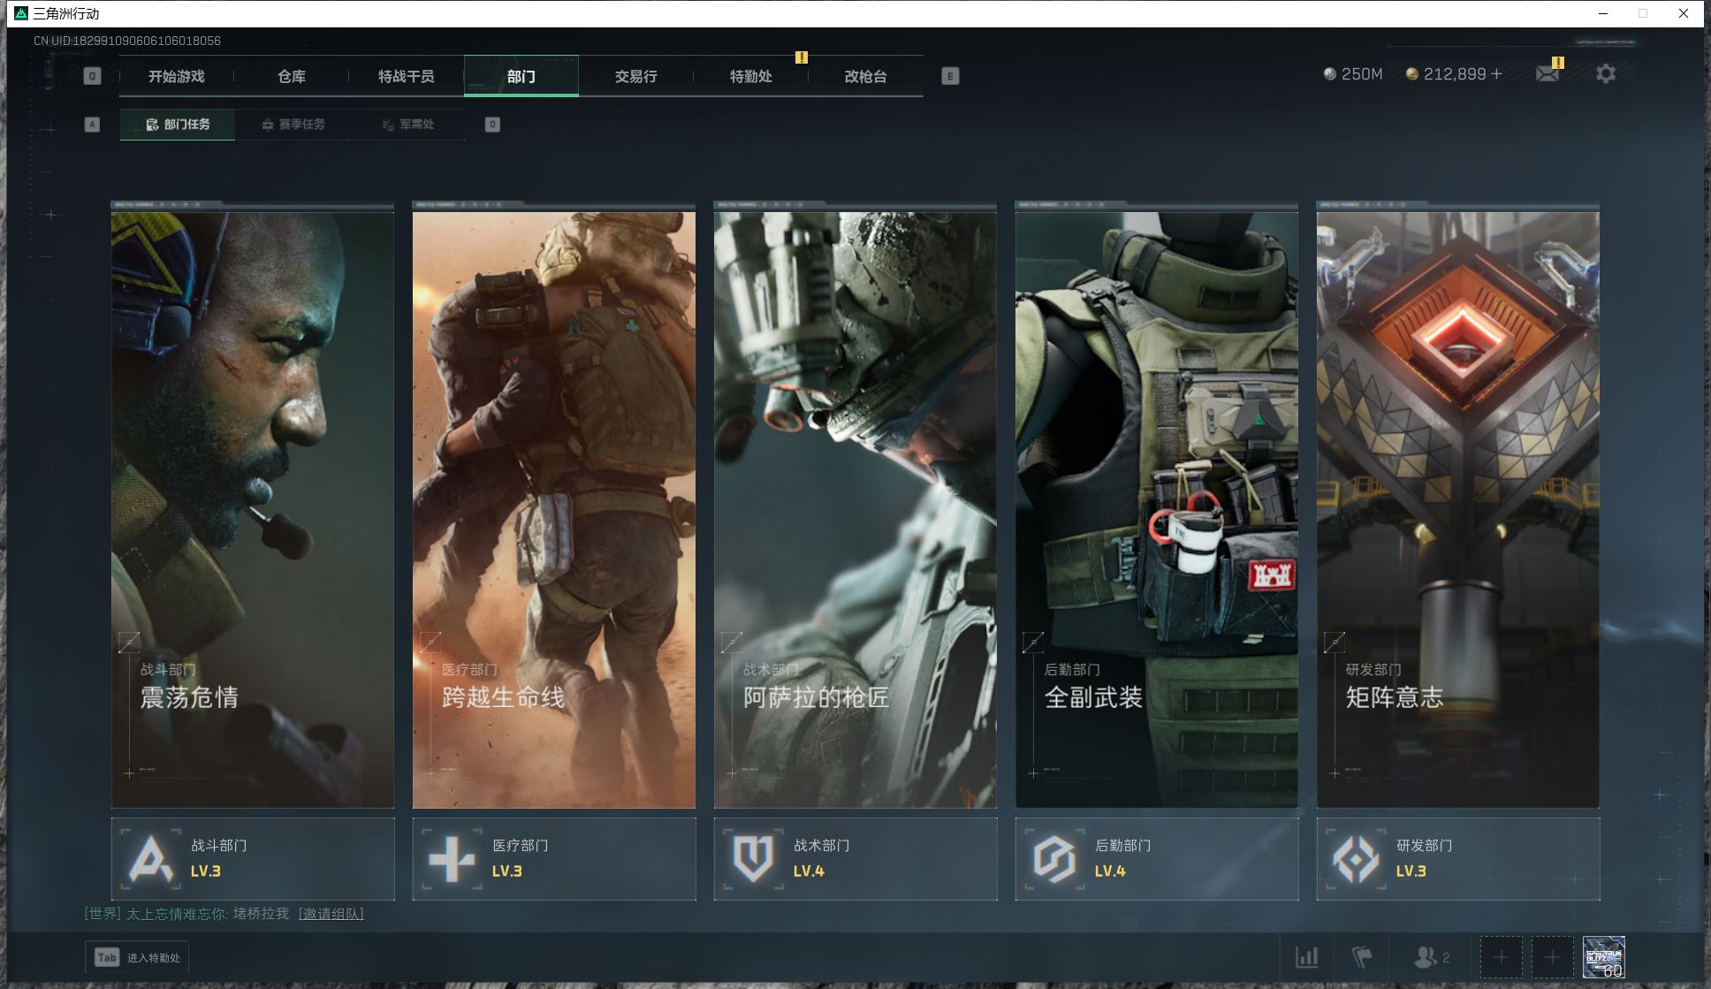Click the medical department cross emblem
Image resolution: width=1711 pixels, height=989 pixels.
(x=452, y=858)
